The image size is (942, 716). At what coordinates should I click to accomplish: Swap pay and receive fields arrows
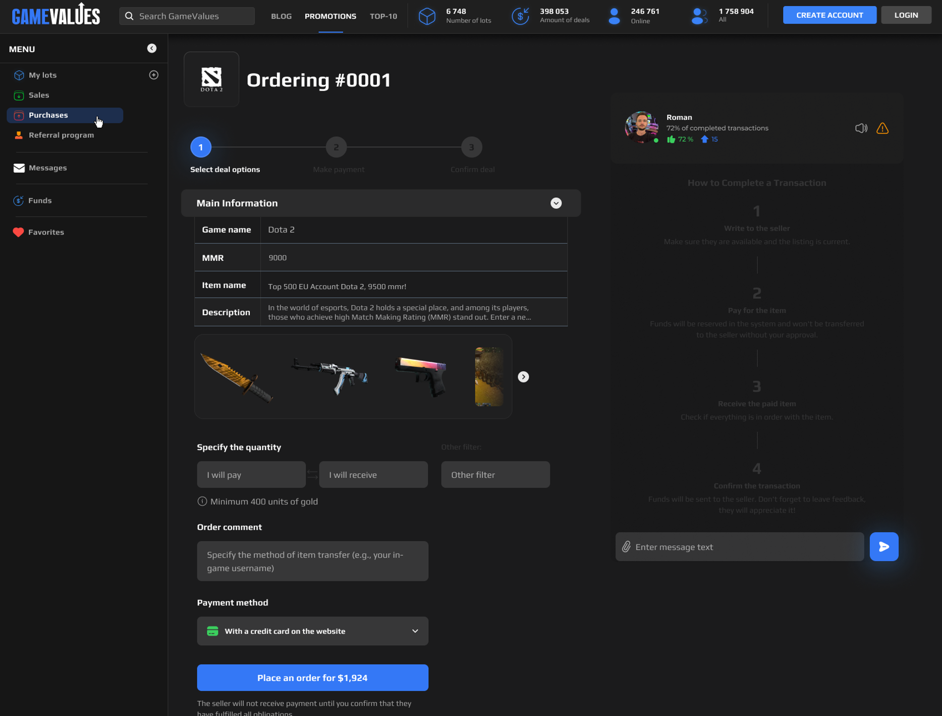pos(312,475)
